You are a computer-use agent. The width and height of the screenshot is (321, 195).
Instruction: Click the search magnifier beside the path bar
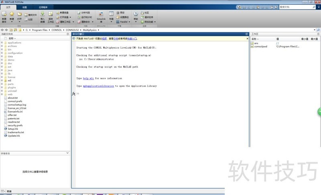click(318, 30)
